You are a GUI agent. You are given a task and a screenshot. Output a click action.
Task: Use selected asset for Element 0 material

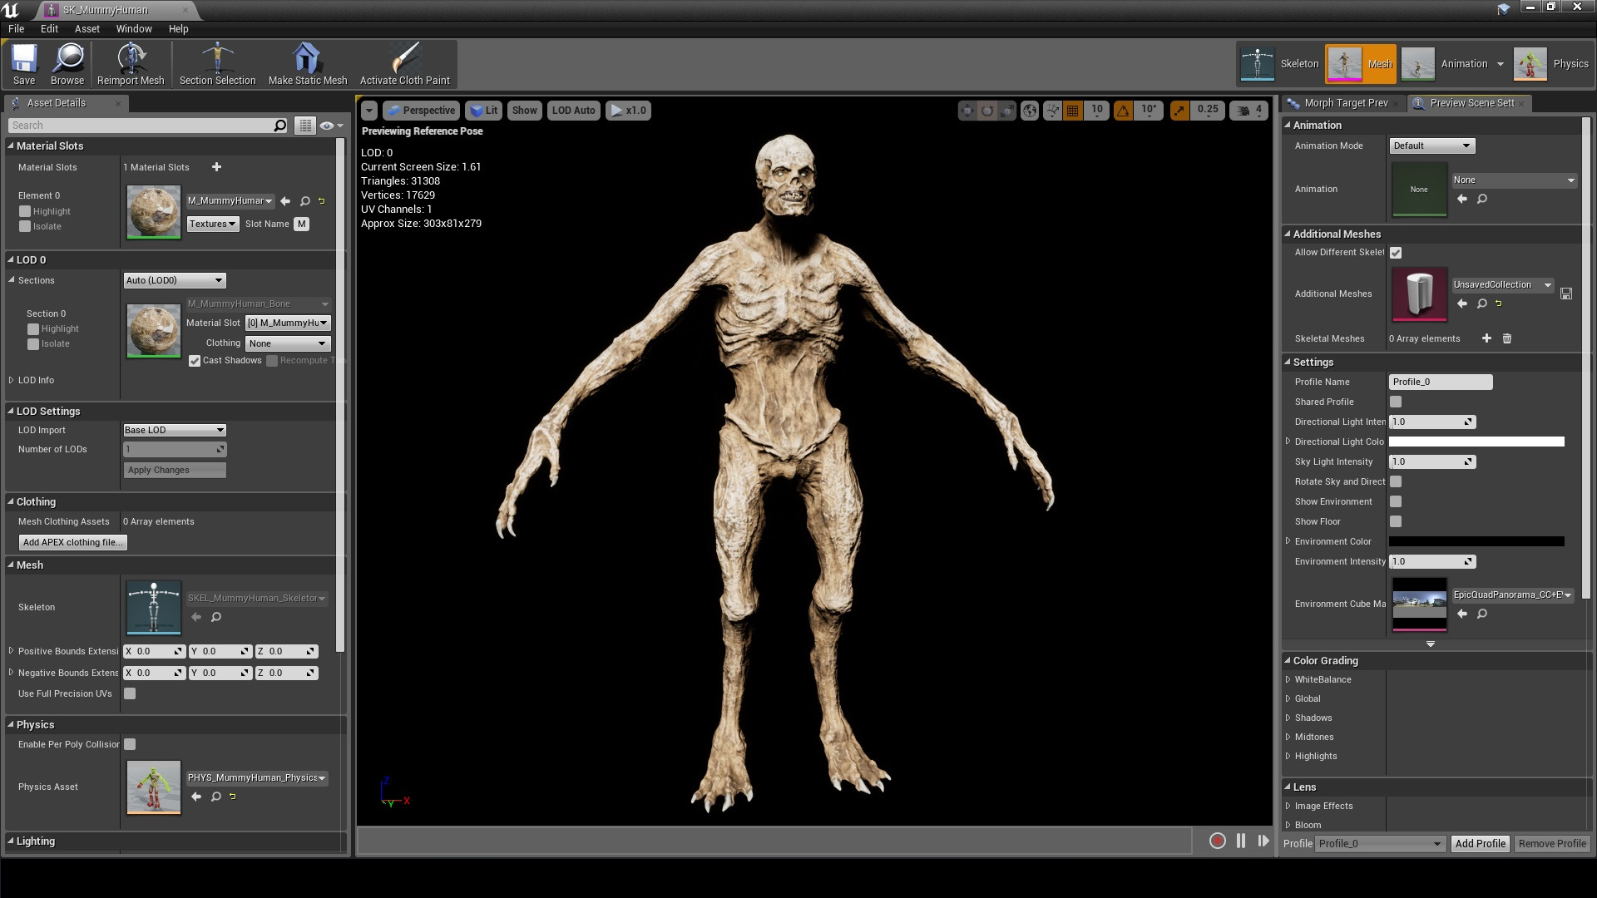(x=286, y=201)
